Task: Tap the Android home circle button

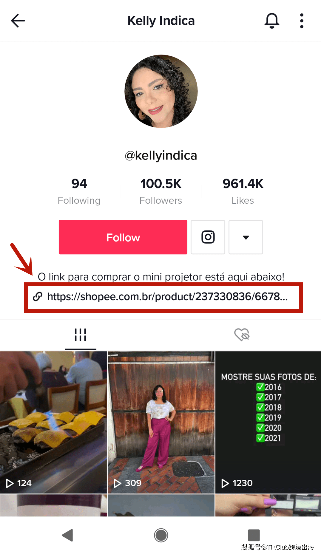Action: click(x=161, y=535)
